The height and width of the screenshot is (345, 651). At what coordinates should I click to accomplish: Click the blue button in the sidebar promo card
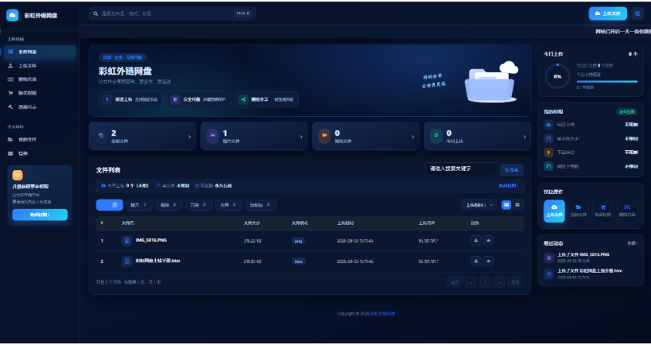click(40, 215)
